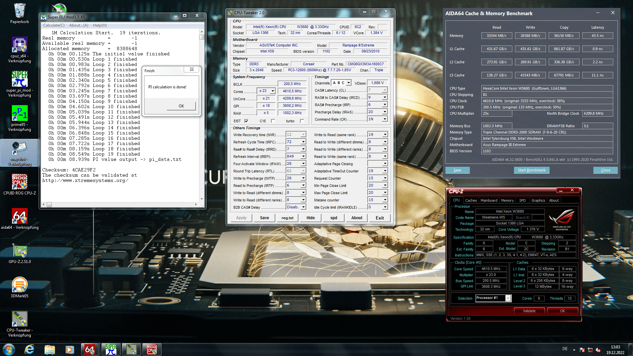
Task: Expand Command Rate (CR) dropdown
Action: tap(385, 119)
